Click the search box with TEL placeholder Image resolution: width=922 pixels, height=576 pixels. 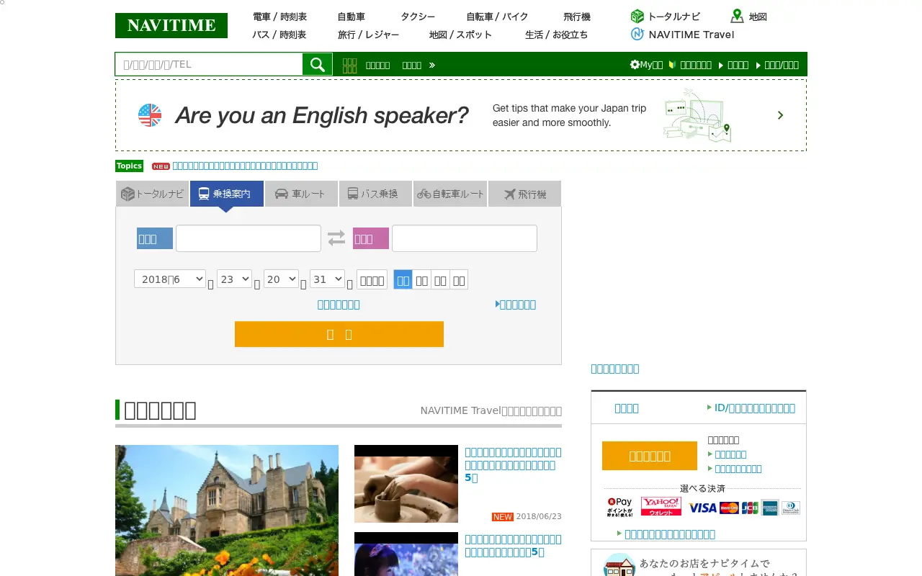(x=209, y=64)
